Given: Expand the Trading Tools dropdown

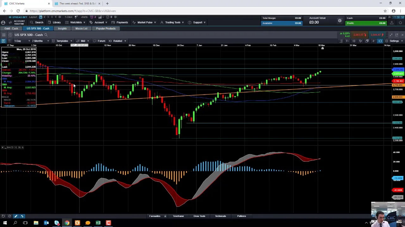Looking at the screenshot, I should [x=172, y=22].
